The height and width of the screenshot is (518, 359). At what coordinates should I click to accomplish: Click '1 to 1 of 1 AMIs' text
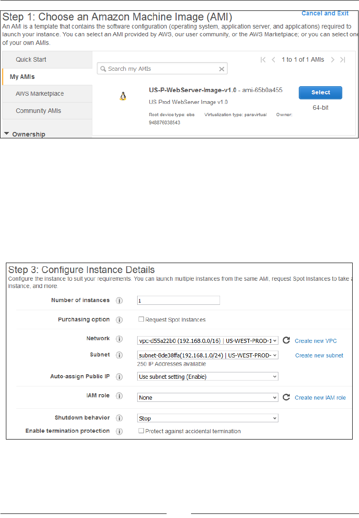(302, 59)
